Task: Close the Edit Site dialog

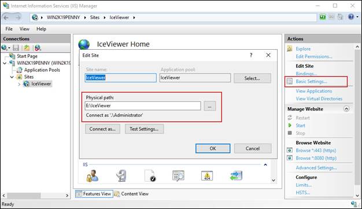Action: [268, 55]
